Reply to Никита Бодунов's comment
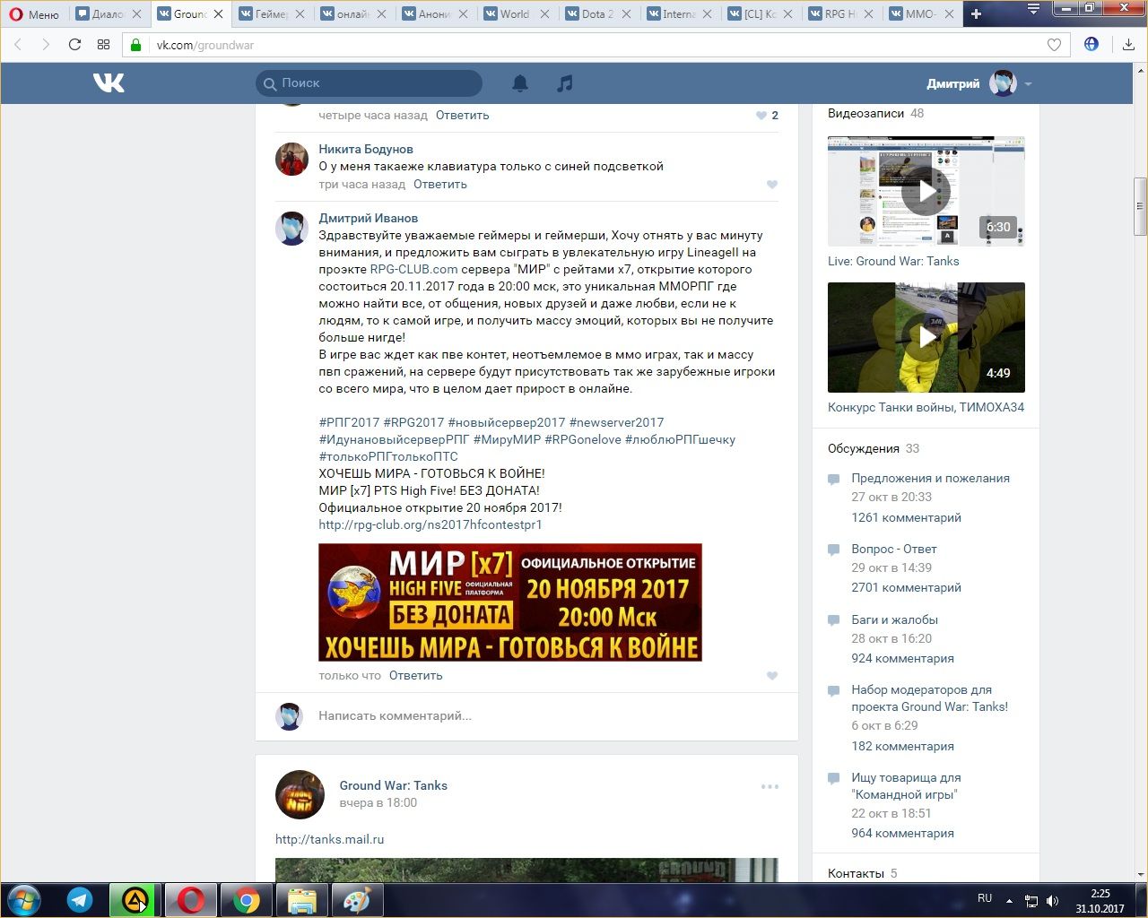The image size is (1148, 918). click(x=439, y=185)
